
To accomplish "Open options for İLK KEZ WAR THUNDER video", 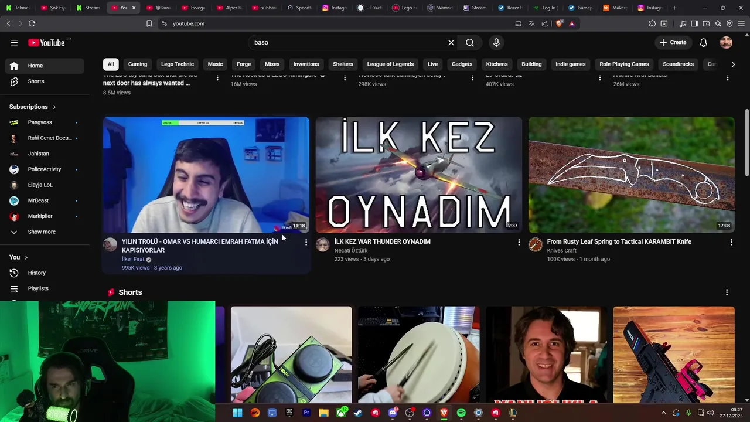I will 519,242.
